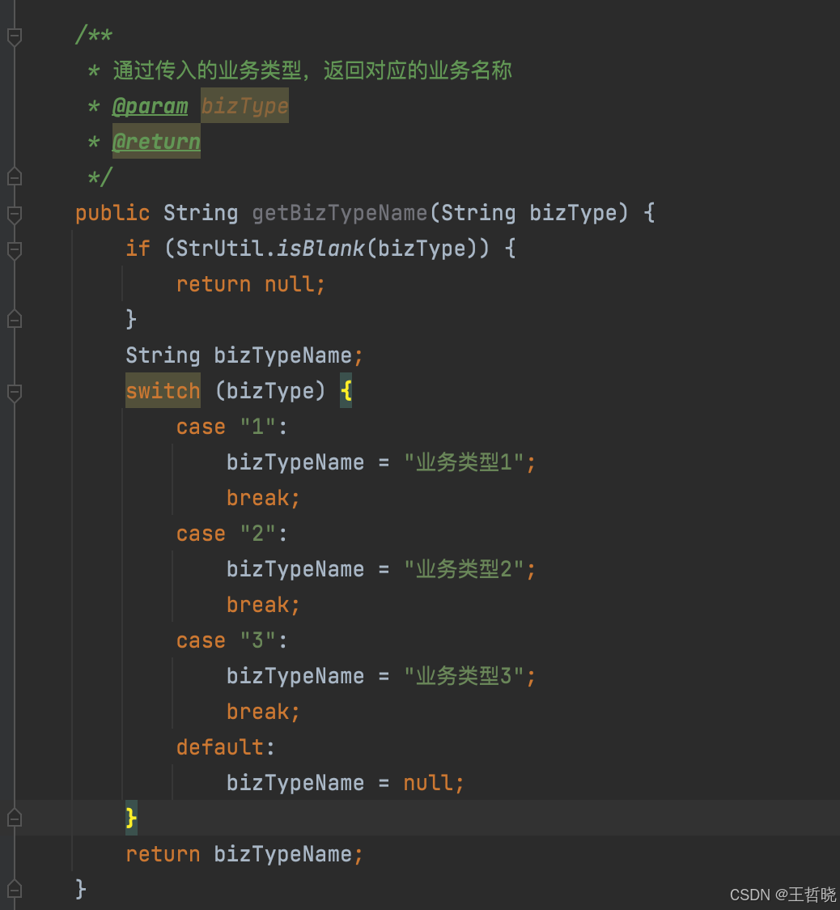Collapse the Javadoc comment block fold marker
This screenshot has width=840, height=910.
click(13, 36)
